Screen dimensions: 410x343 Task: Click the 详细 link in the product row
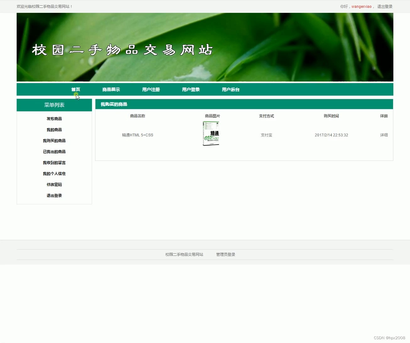point(384,135)
